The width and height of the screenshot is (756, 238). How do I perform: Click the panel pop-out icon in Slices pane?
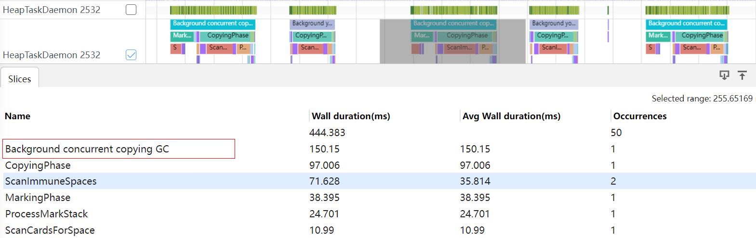tap(724, 75)
